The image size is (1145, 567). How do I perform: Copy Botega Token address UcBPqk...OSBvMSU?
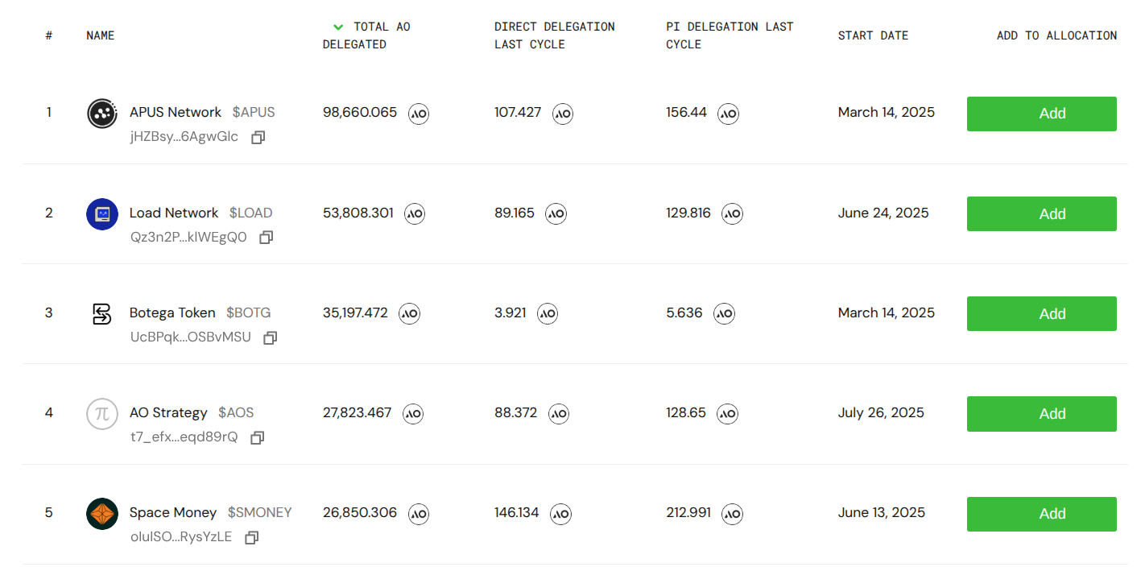271,338
